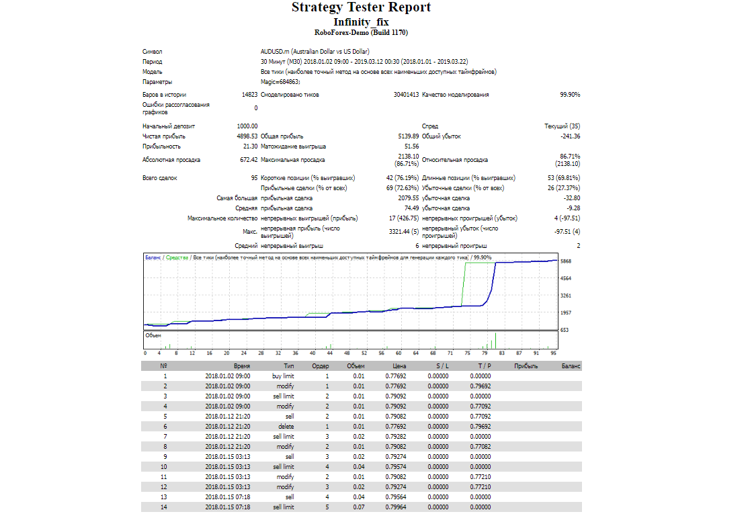Viewport: 748px width, 514px height.
Task: Click the "RoboForex-Demo (Build 1170)" line
Action: [361, 32]
